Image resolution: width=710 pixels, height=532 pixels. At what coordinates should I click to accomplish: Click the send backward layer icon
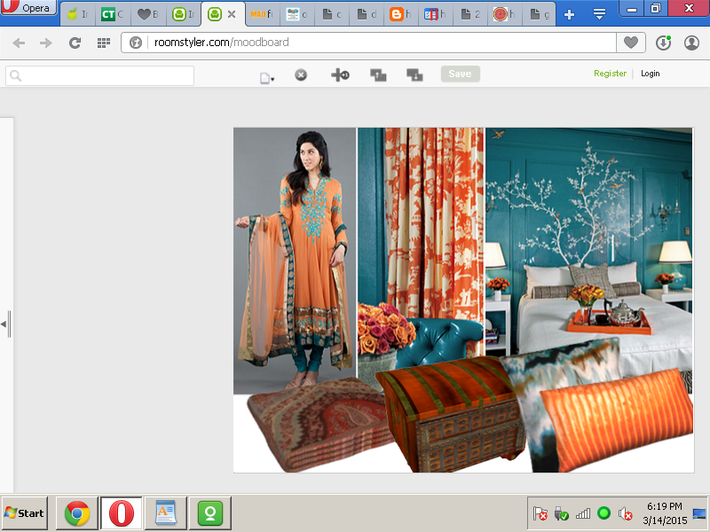click(x=414, y=75)
